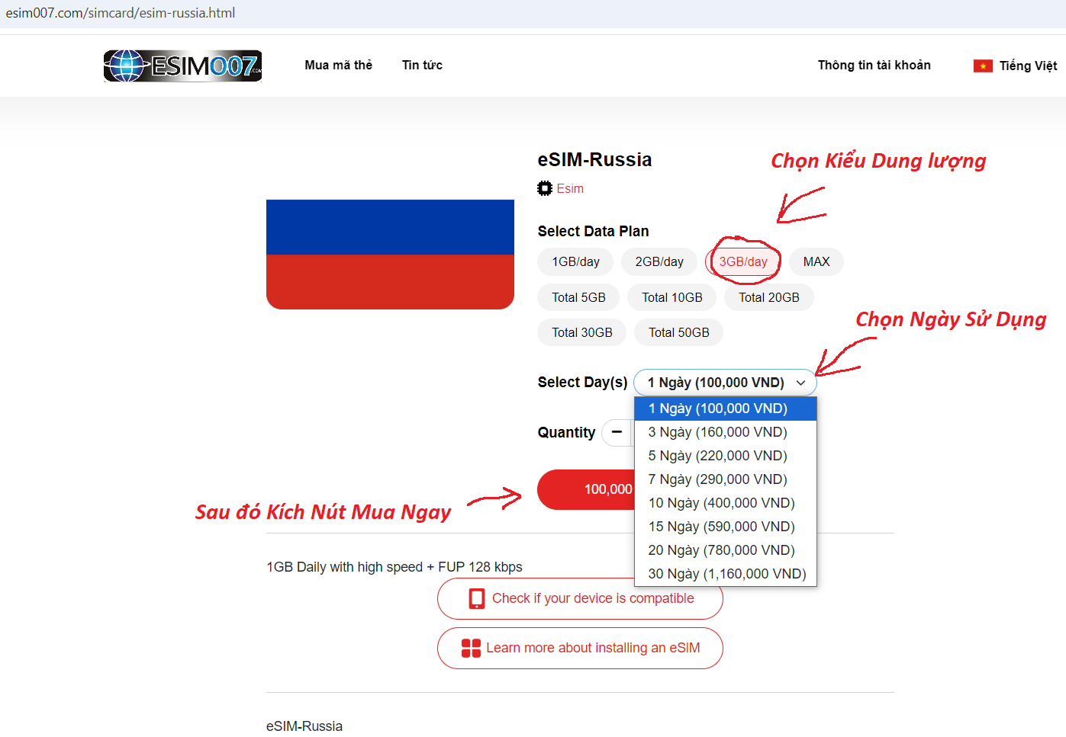This screenshot has height=737, width=1066.
Task: Decrease quantity with the minus button
Action: point(617,432)
